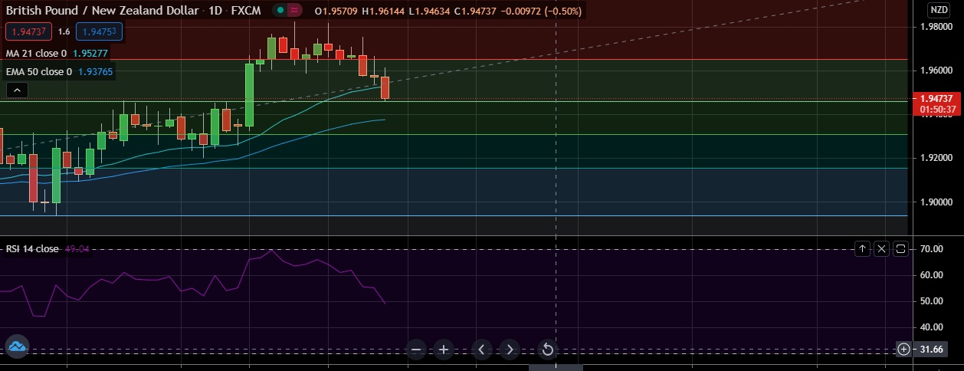Click the 50.00 RSI scale label
Image resolution: width=964 pixels, height=371 pixels.
pos(930,301)
